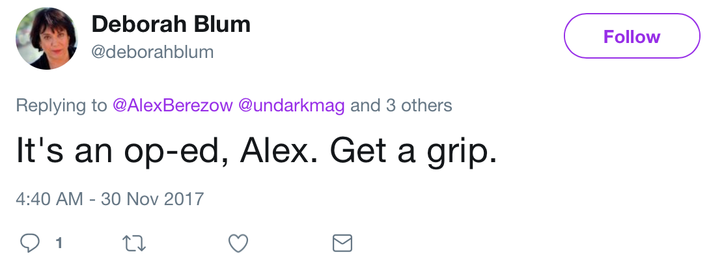This screenshot has height=267, width=709.
Task: Open the @undarkmag mention link
Action: pos(292,105)
